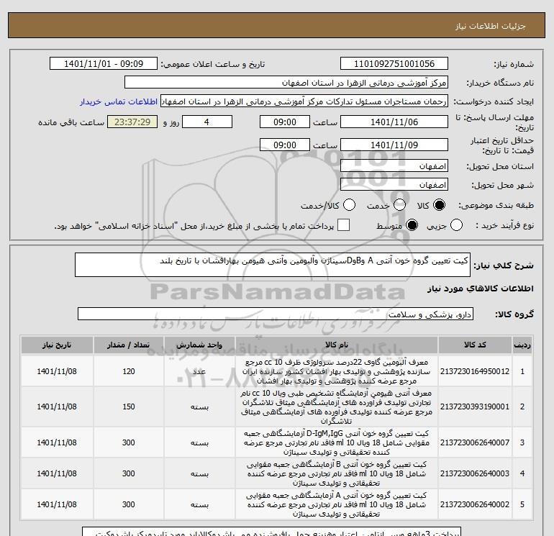Click the اطلاعات کالاهای مورد نیاز section heading
The width and height of the screenshot is (554, 536).
480,289
